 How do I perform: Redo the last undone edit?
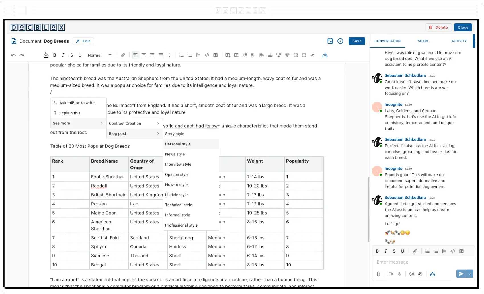pos(22,55)
